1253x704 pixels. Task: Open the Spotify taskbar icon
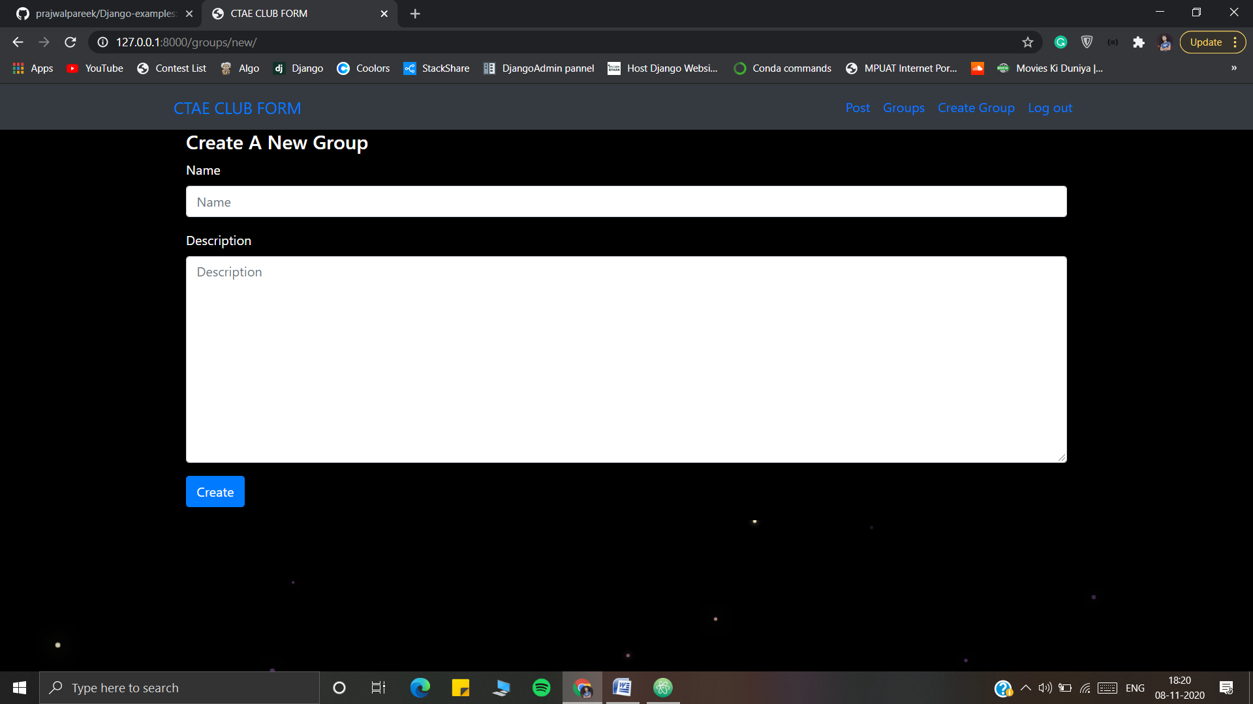pyautogui.click(x=541, y=688)
